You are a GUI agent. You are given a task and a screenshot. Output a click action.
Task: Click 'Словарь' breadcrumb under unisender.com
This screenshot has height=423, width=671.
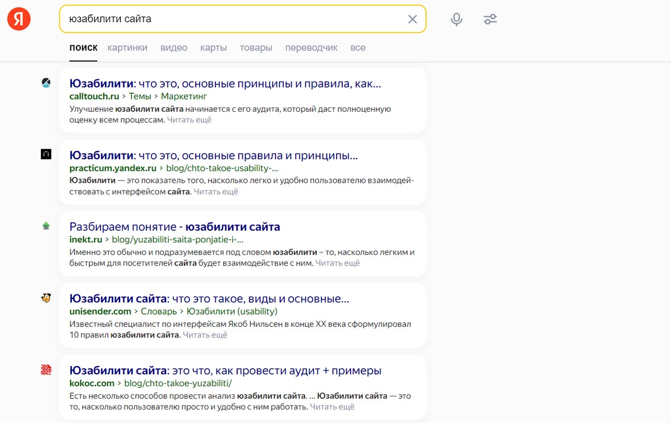159,311
